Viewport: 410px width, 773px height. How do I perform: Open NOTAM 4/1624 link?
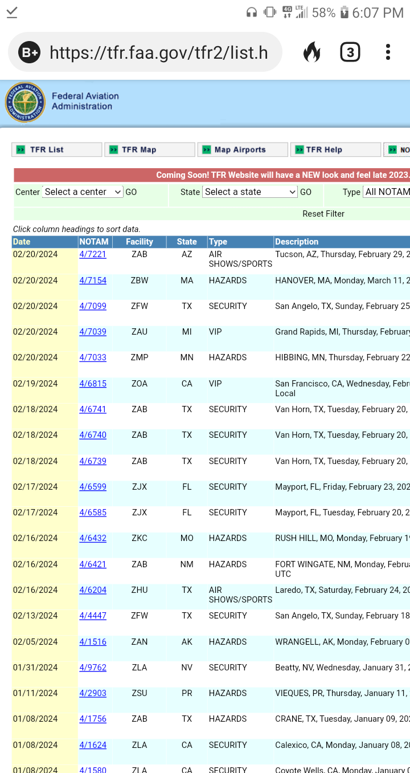point(93,745)
